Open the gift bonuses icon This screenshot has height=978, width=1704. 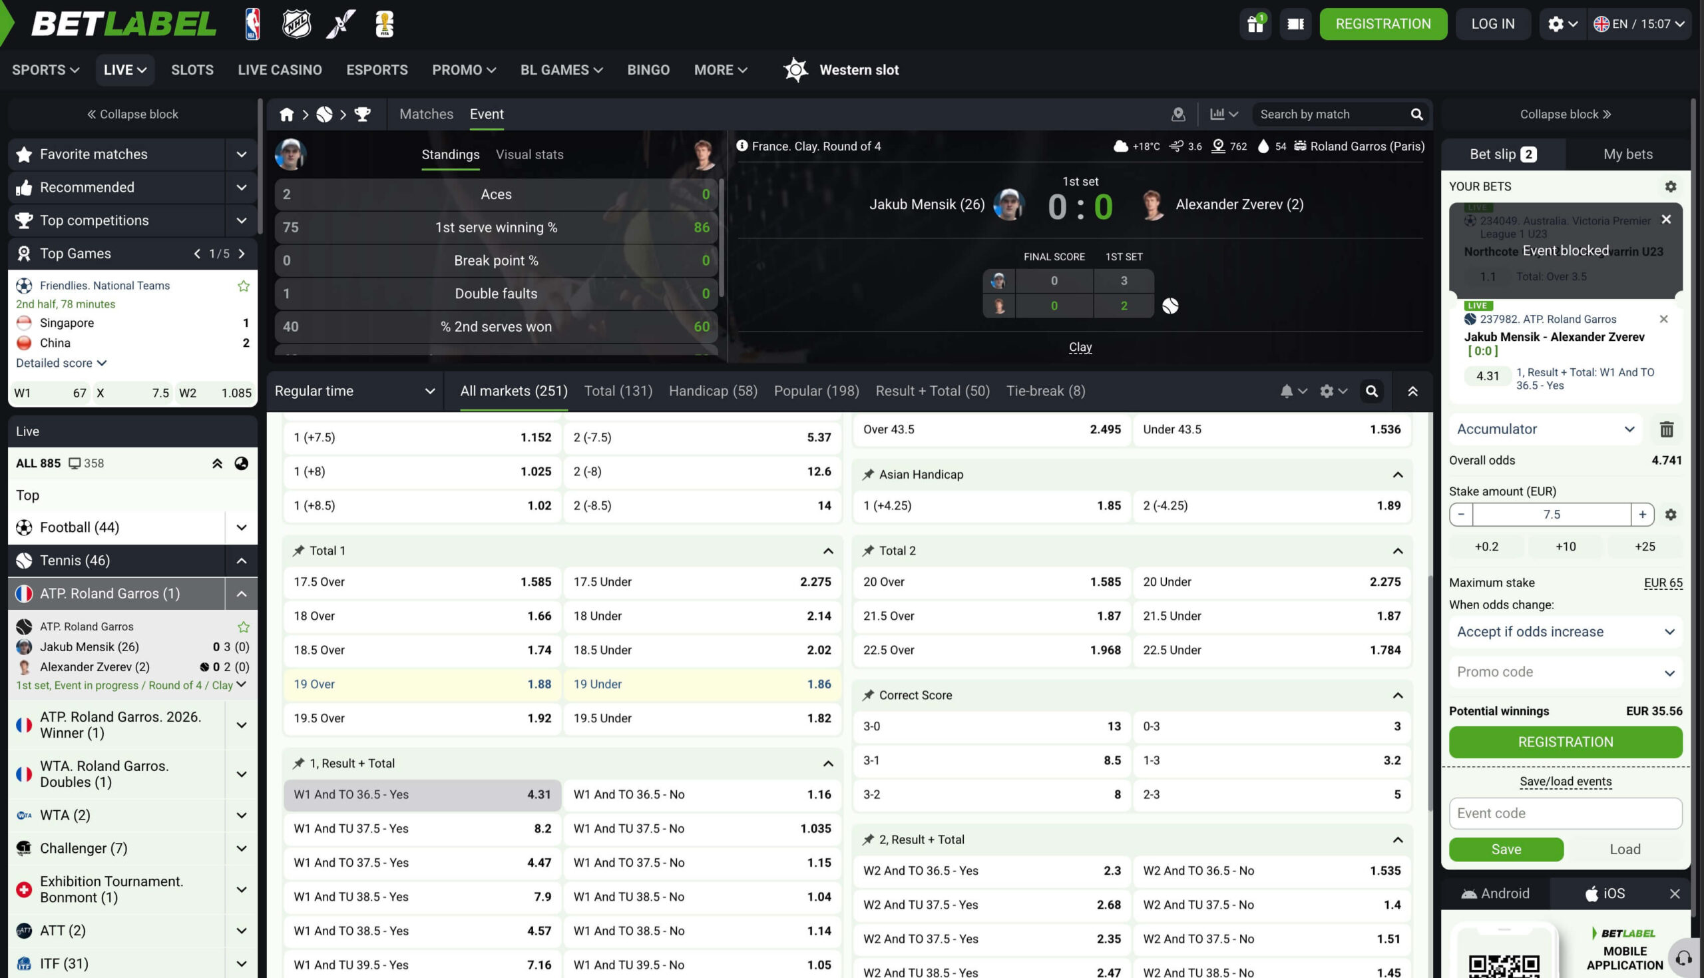click(1255, 24)
